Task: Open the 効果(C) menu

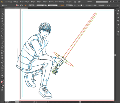Action: (x=45, y=2)
